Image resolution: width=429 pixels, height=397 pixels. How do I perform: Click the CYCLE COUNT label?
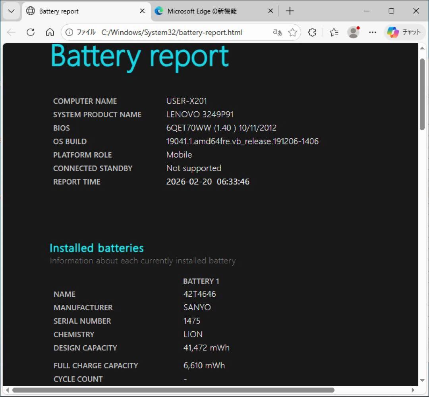click(x=78, y=379)
